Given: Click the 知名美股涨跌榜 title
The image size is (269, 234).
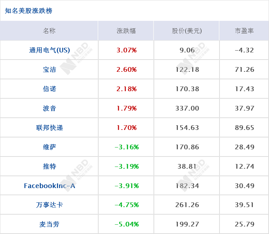Looking at the screenshot, I should coord(29,11).
